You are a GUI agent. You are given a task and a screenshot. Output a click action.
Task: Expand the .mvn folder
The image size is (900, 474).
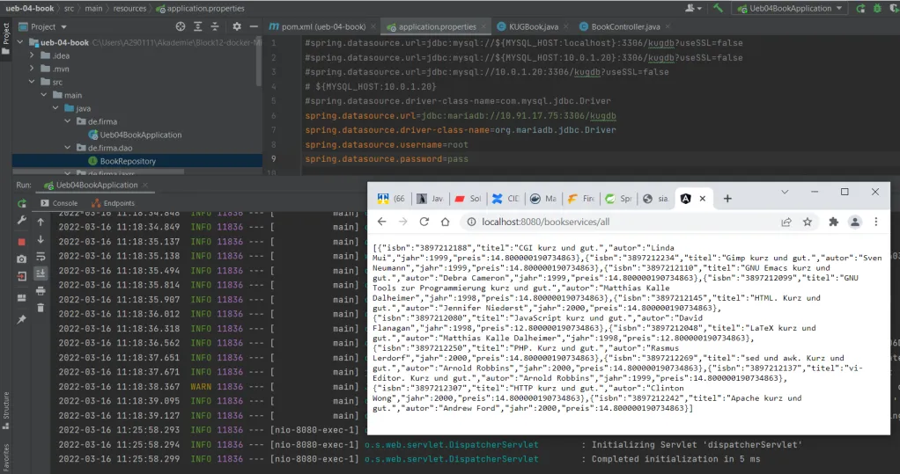tap(32, 69)
